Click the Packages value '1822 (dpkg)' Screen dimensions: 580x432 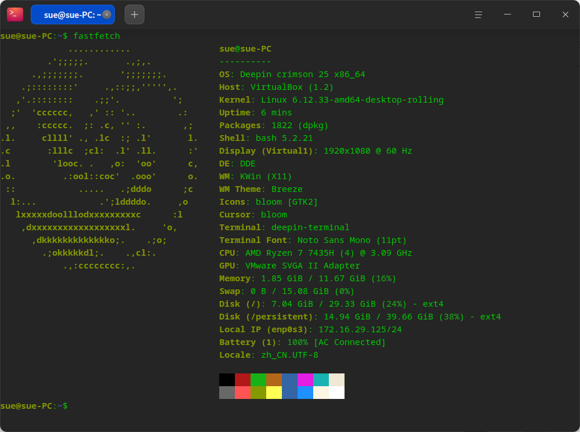300,125
